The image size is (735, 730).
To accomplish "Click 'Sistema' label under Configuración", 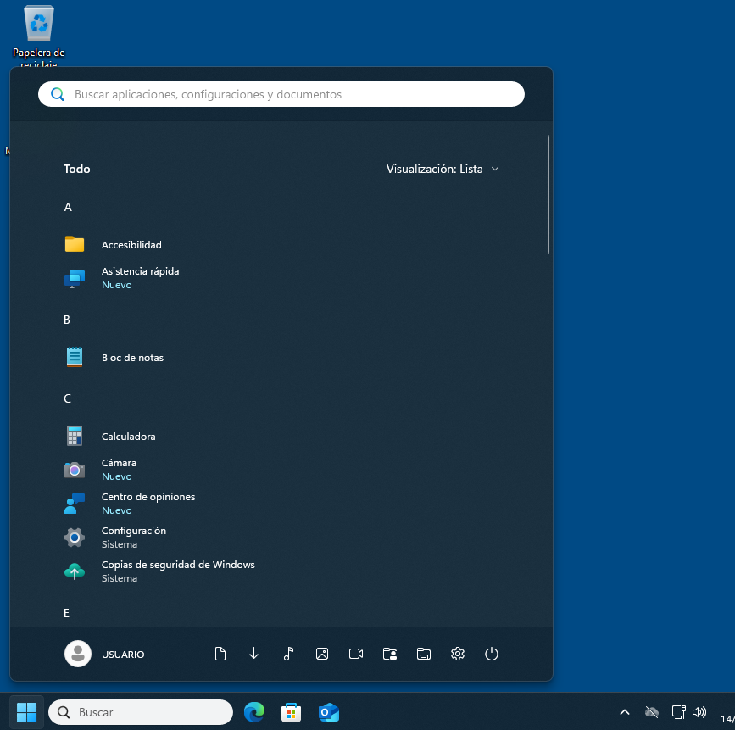I will coord(120,544).
